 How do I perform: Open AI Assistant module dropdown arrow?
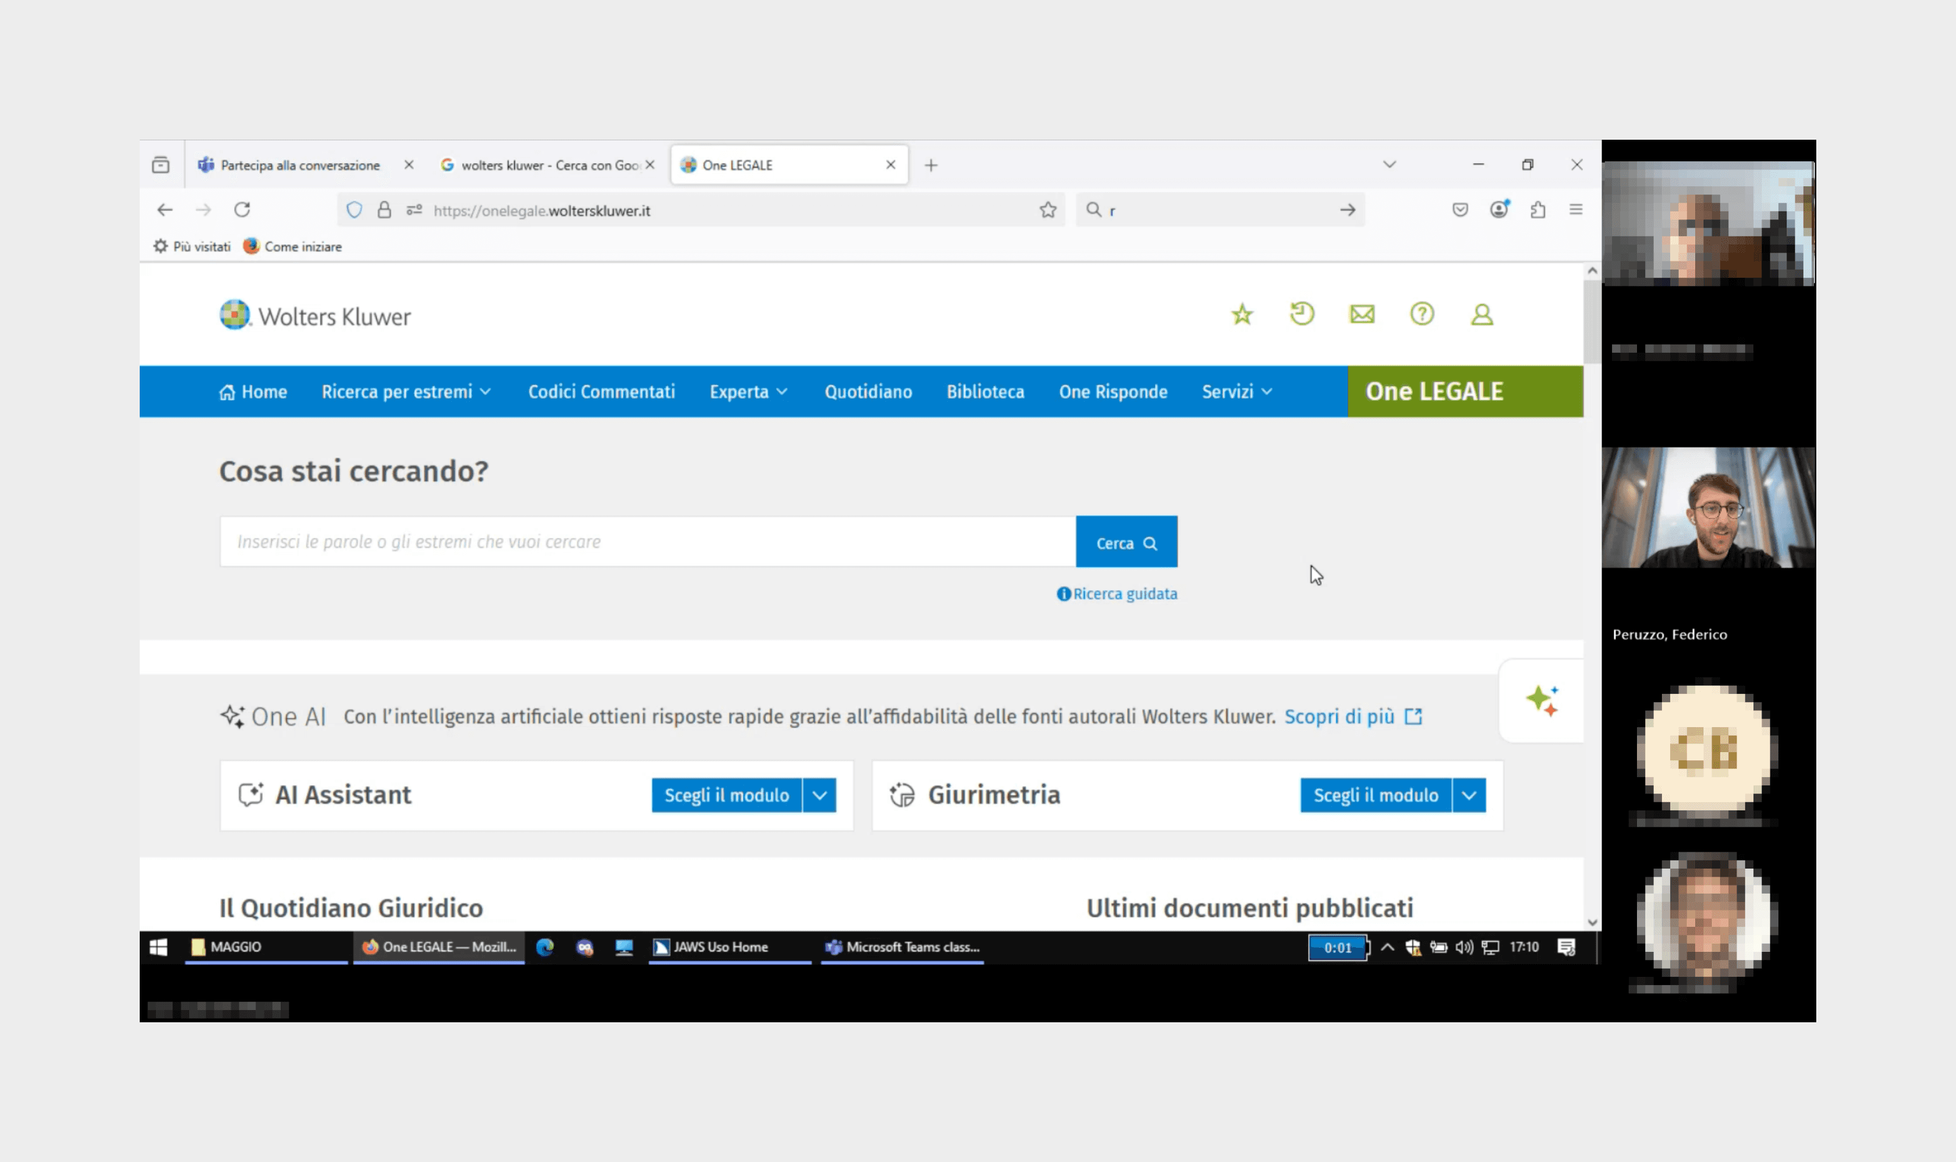point(819,796)
